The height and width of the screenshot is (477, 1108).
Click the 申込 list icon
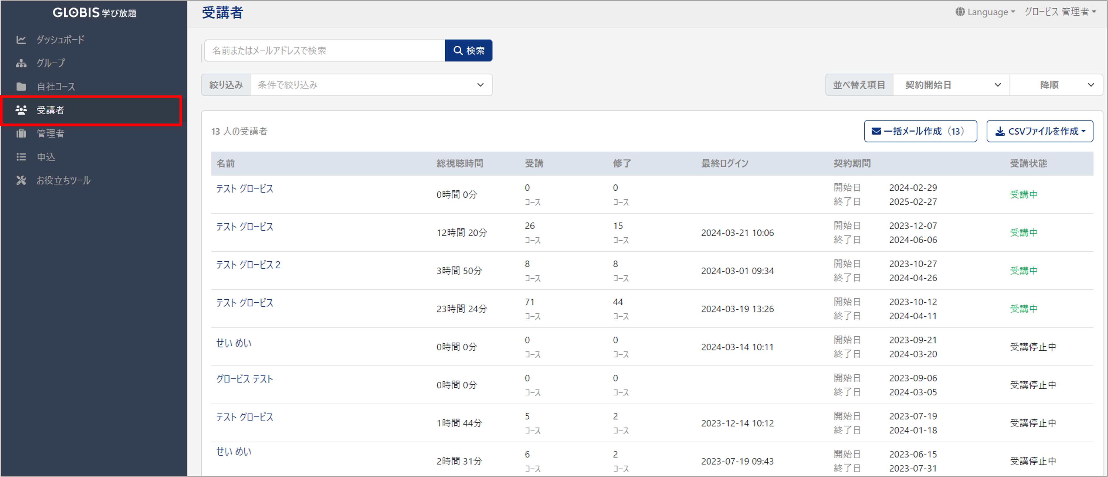coord(21,157)
